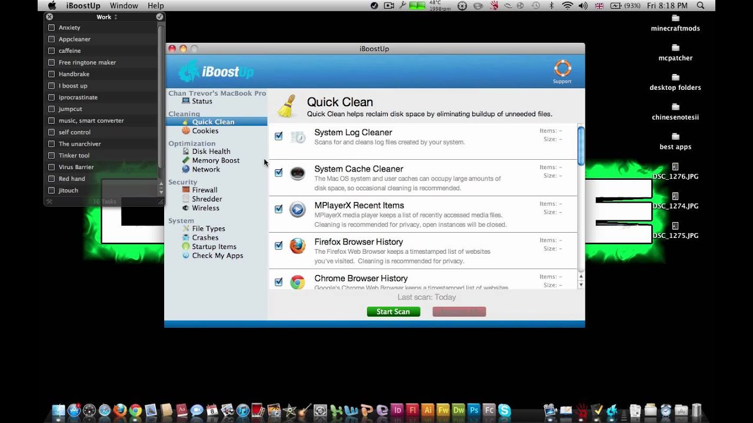Click the System Log Cleaner icon
753x423 pixels.
coord(298,137)
